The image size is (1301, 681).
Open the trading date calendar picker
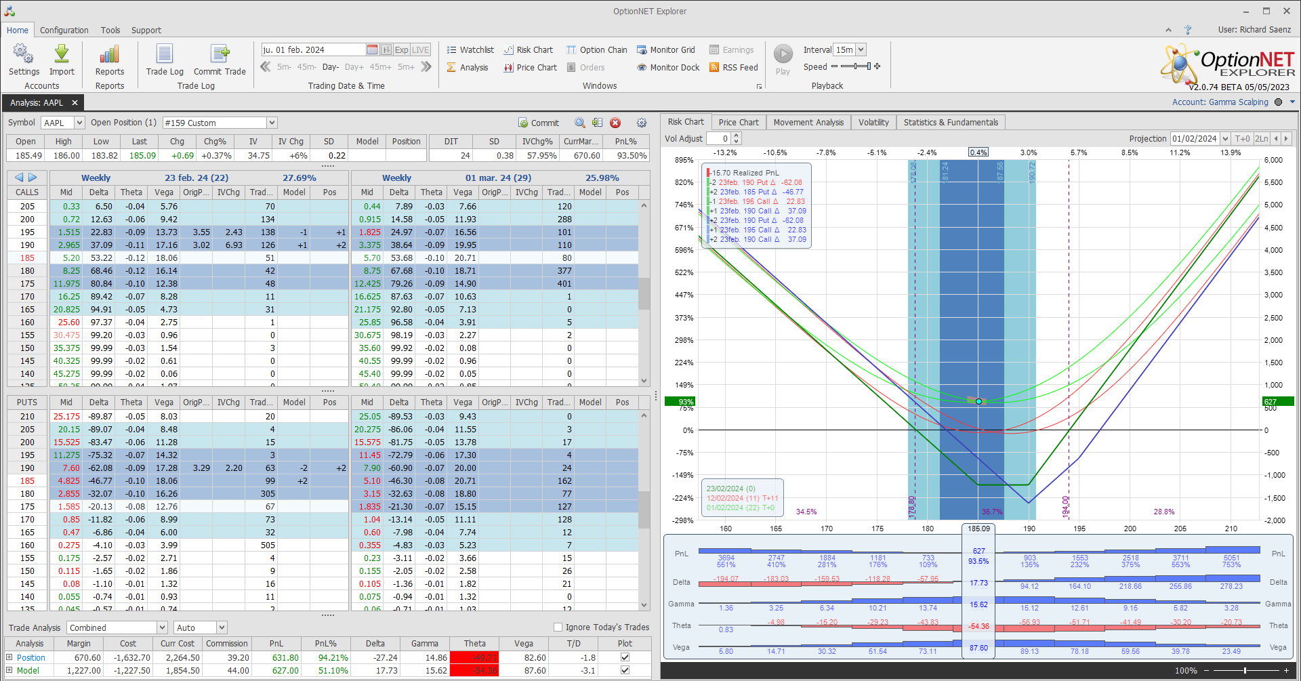372,49
